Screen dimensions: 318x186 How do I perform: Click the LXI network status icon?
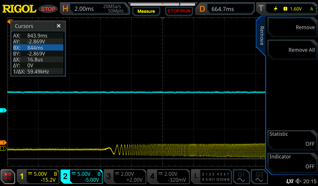coord(289,181)
